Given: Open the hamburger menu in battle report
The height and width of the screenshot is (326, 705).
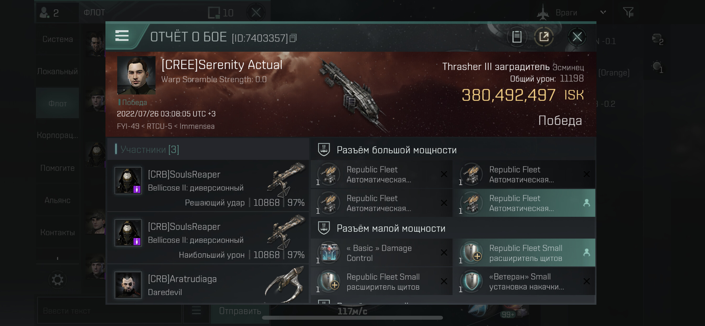Looking at the screenshot, I should pyautogui.click(x=122, y=36).
